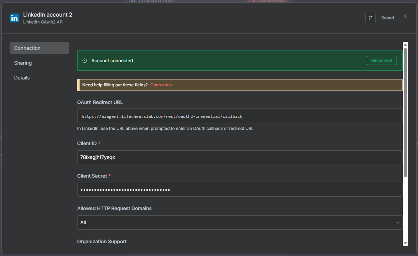
Task: Switch to the Sharing tab
Action: (x=23, y=63)
